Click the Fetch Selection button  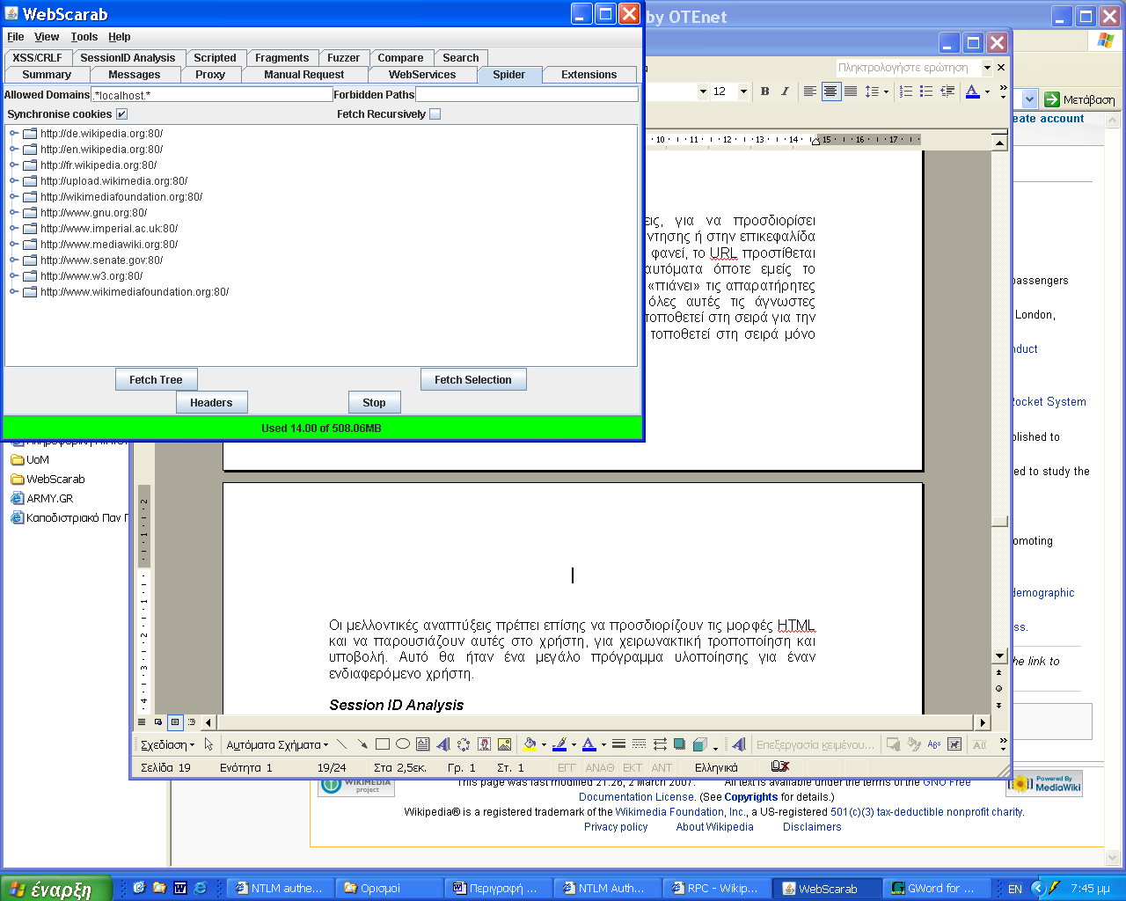472,380
